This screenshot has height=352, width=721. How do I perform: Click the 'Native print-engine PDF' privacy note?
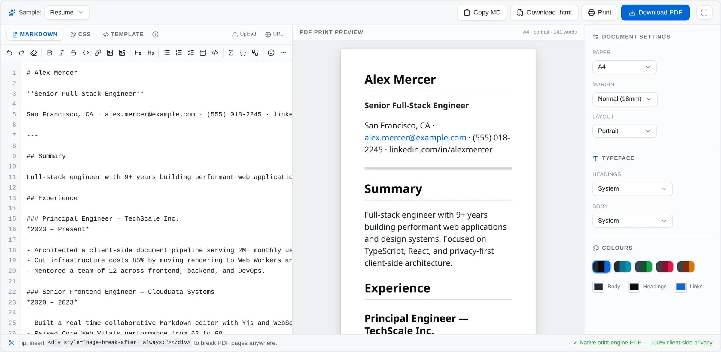643,343
